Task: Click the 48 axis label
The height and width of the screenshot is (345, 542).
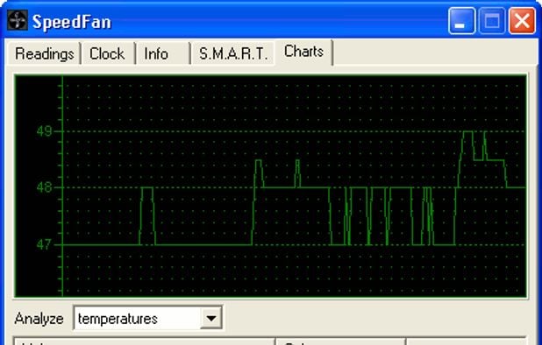Action: click(45, 188)
